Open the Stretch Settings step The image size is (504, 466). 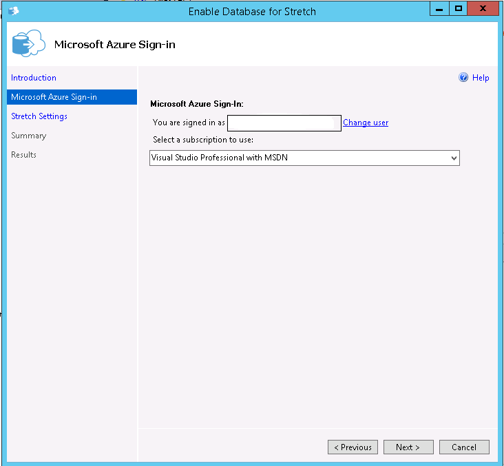pos(39,116)
